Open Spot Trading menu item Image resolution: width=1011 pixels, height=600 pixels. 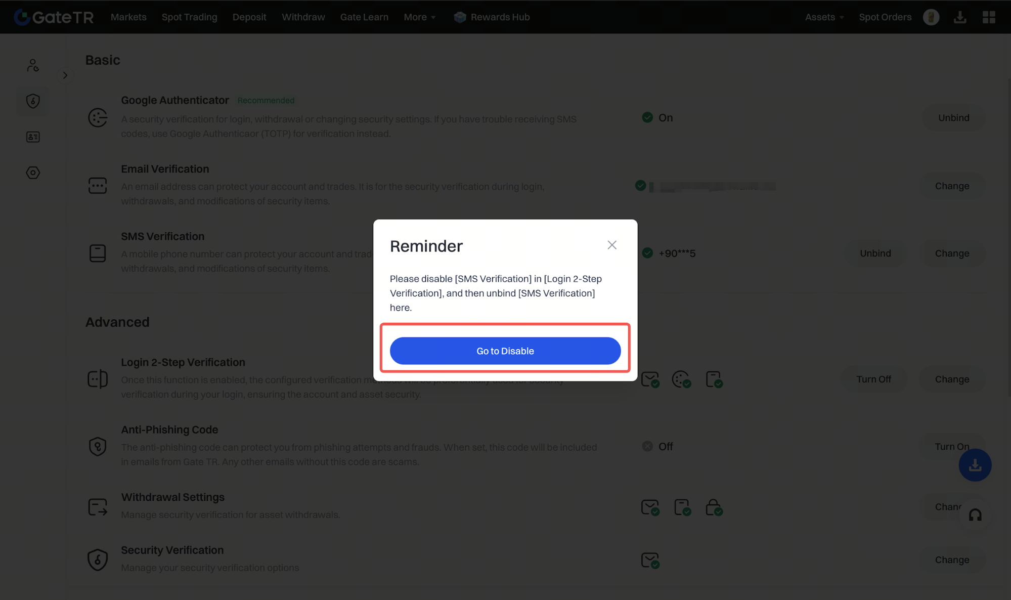[189, 17]
